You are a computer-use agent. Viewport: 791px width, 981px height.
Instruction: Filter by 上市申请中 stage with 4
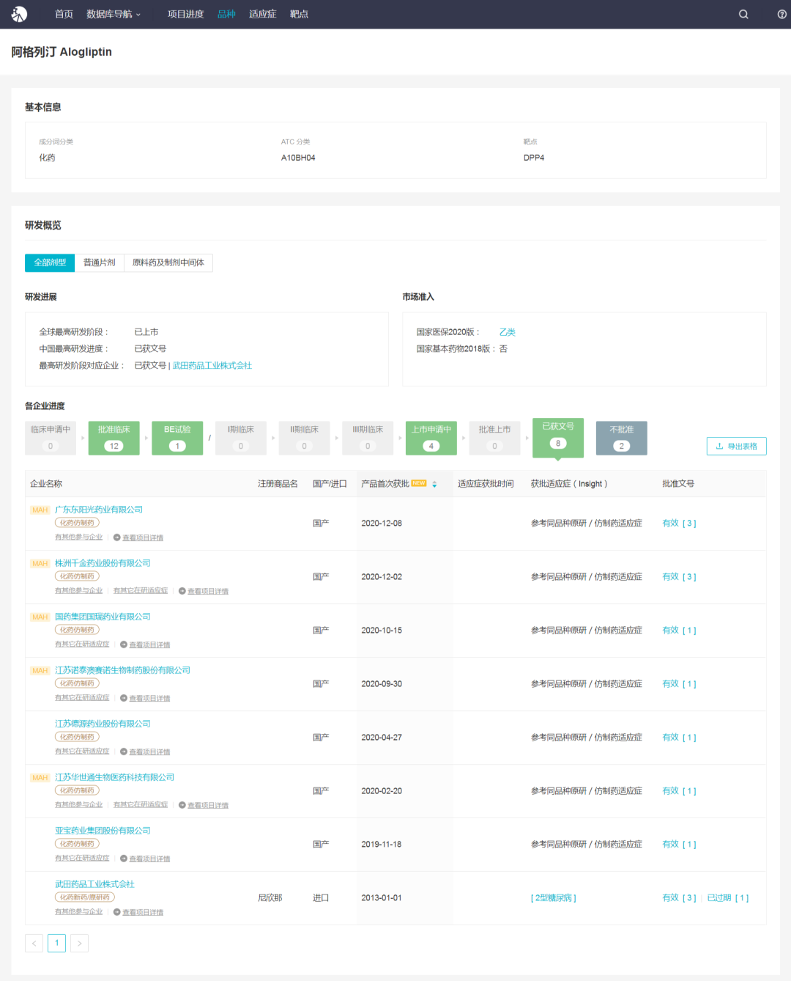[x=431, y=438]
